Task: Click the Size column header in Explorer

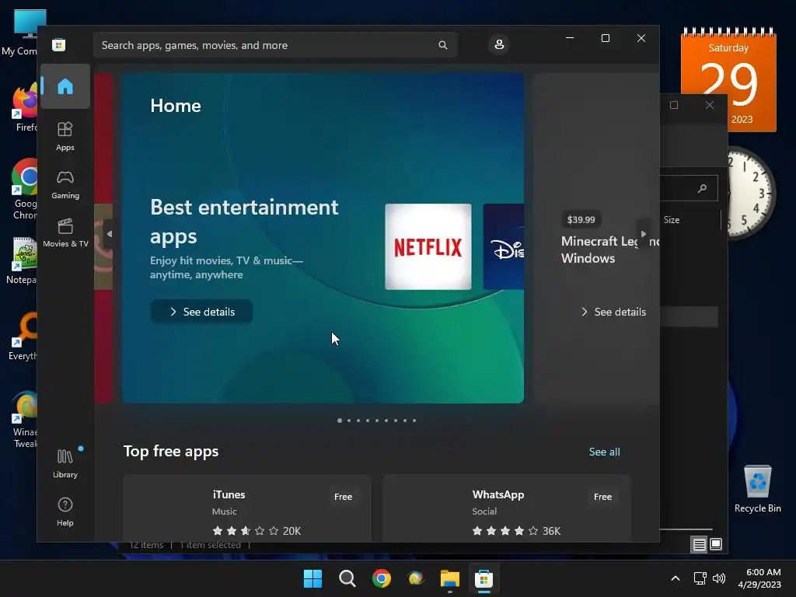Action: pos(671,220)
